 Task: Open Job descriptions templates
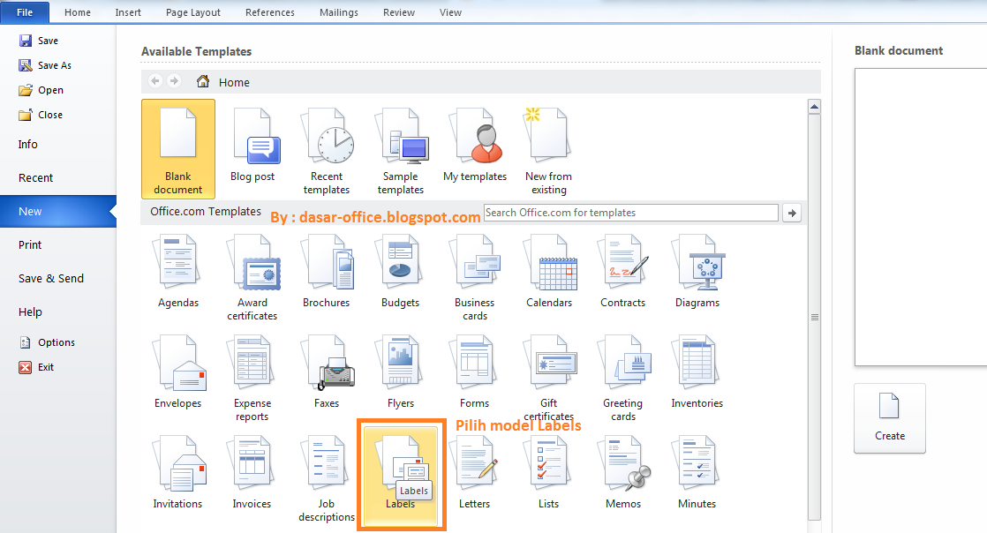(x=326, y=477)
